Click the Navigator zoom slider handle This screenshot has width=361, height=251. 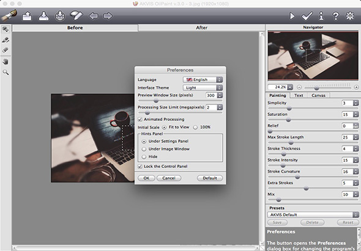(316, 88)
